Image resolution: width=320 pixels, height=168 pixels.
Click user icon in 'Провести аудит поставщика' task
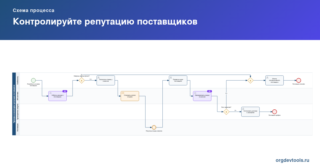171,78
